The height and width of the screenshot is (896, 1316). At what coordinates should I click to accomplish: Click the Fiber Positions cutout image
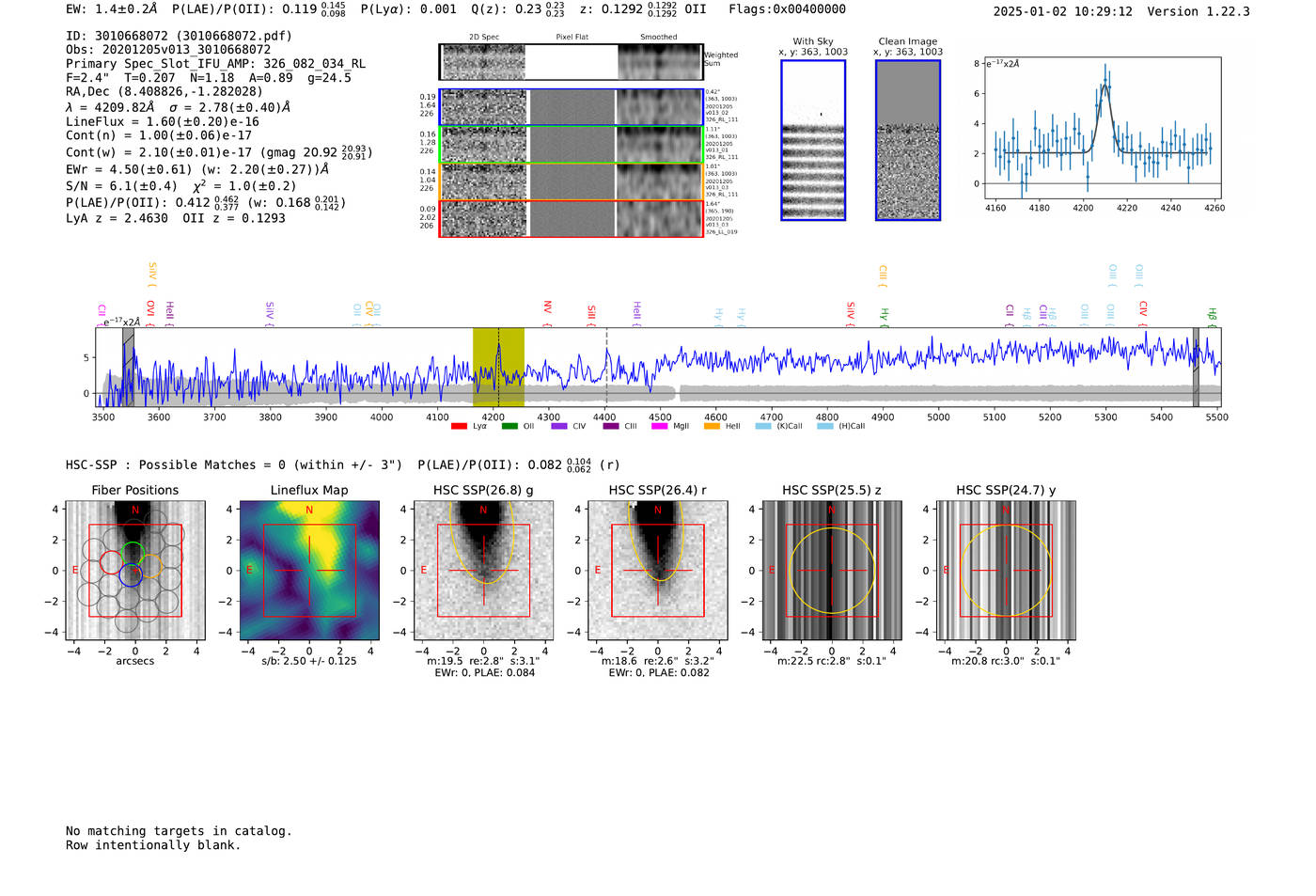[135, 571]
